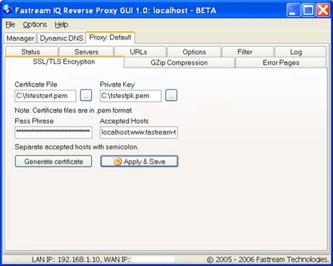Switch to the Error Pages tab
Viewport: 333px width, 266px height.
point(281,63)
